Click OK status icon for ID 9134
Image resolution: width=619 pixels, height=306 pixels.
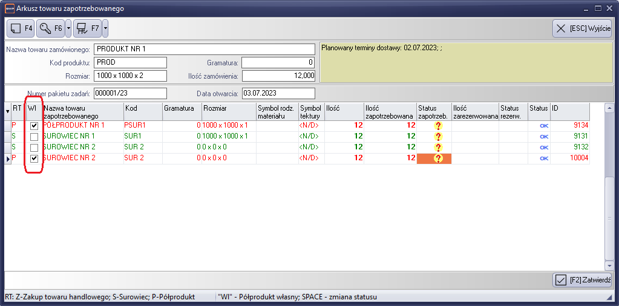543,125
